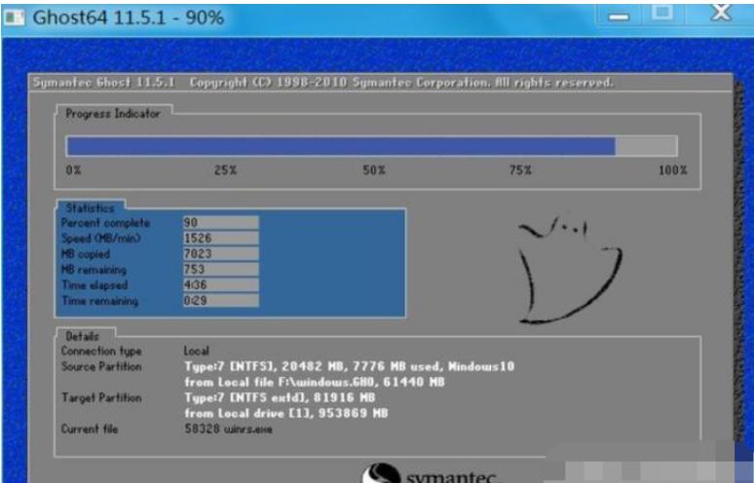754x483 pixels.
Task: Click the source 'Type:7 [NTFS], 20482 MB' line
Action: tap(350, 367)
